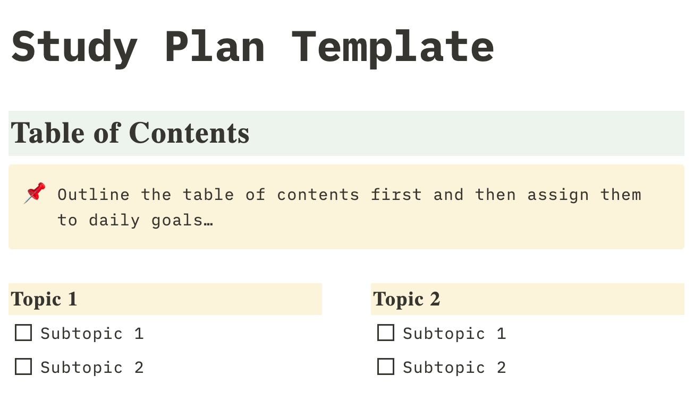The height and width of the screenshot is (419, 694).
Task: Click the word Study in the title
Action: 74,47
